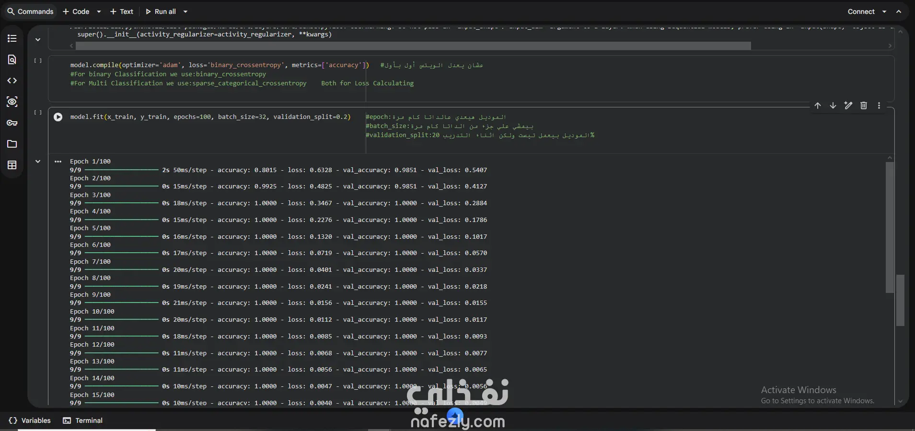Click the "Epoch 1/100" output line

coord(90,162)
